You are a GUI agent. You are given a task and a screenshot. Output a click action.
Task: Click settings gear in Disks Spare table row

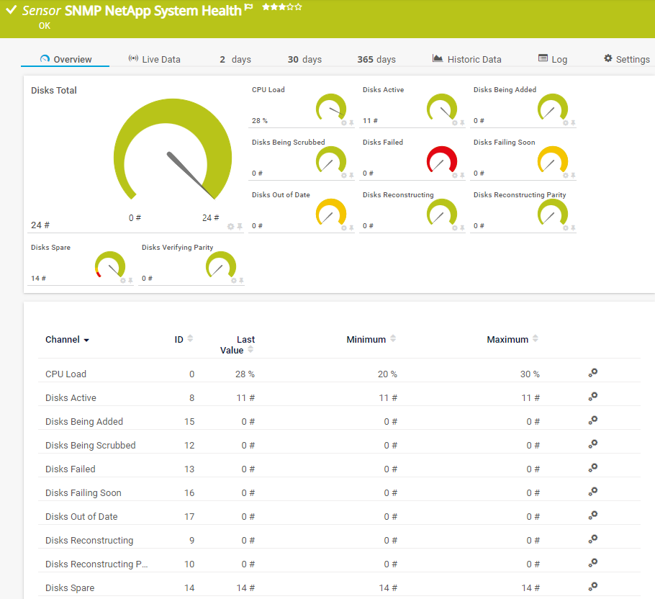pyautogui.click(x=592, y=587)
